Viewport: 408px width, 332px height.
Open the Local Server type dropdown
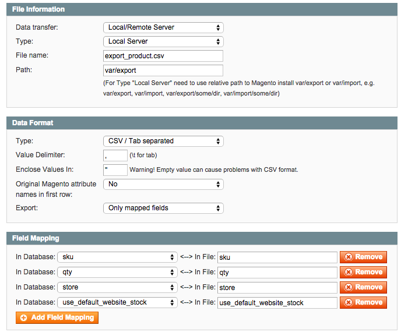163,41
